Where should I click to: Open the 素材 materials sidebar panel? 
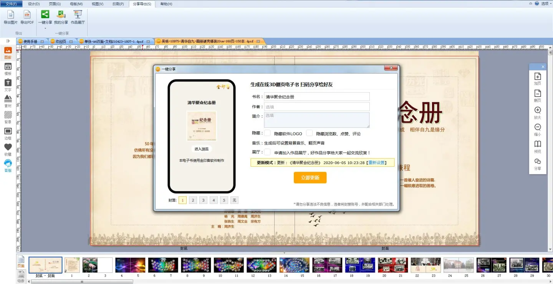(x=8, y=101)
